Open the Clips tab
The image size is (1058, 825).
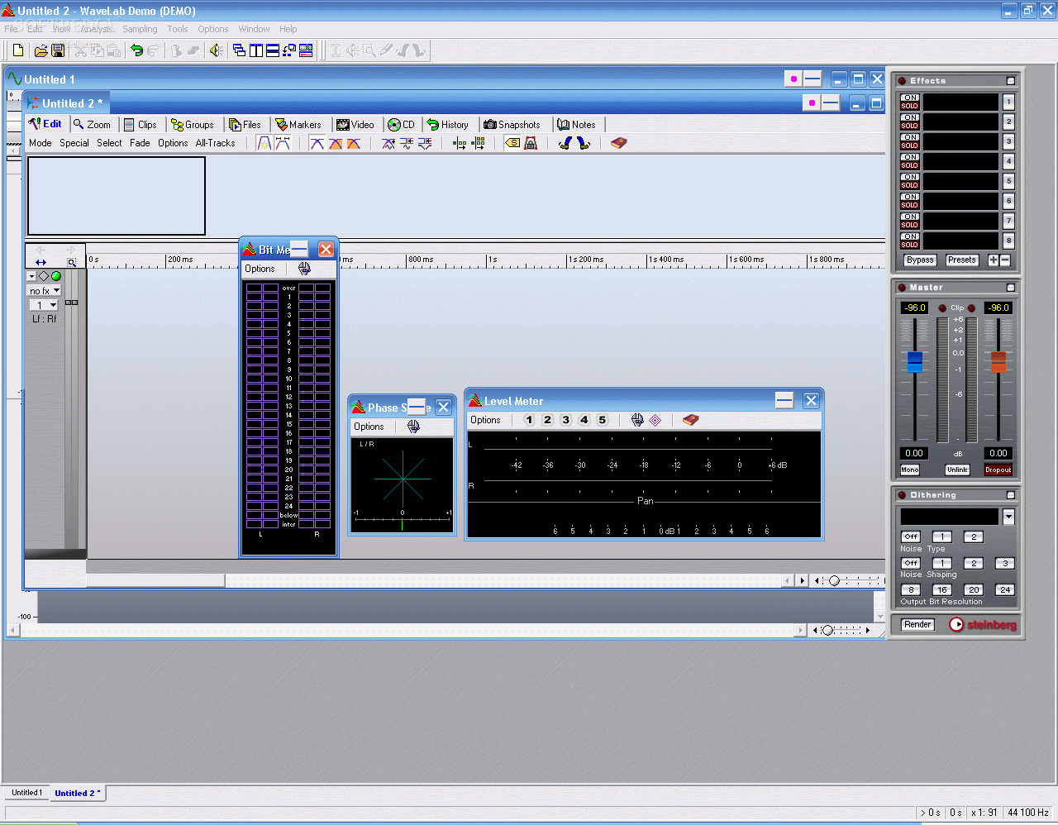(x=141, y=125)
